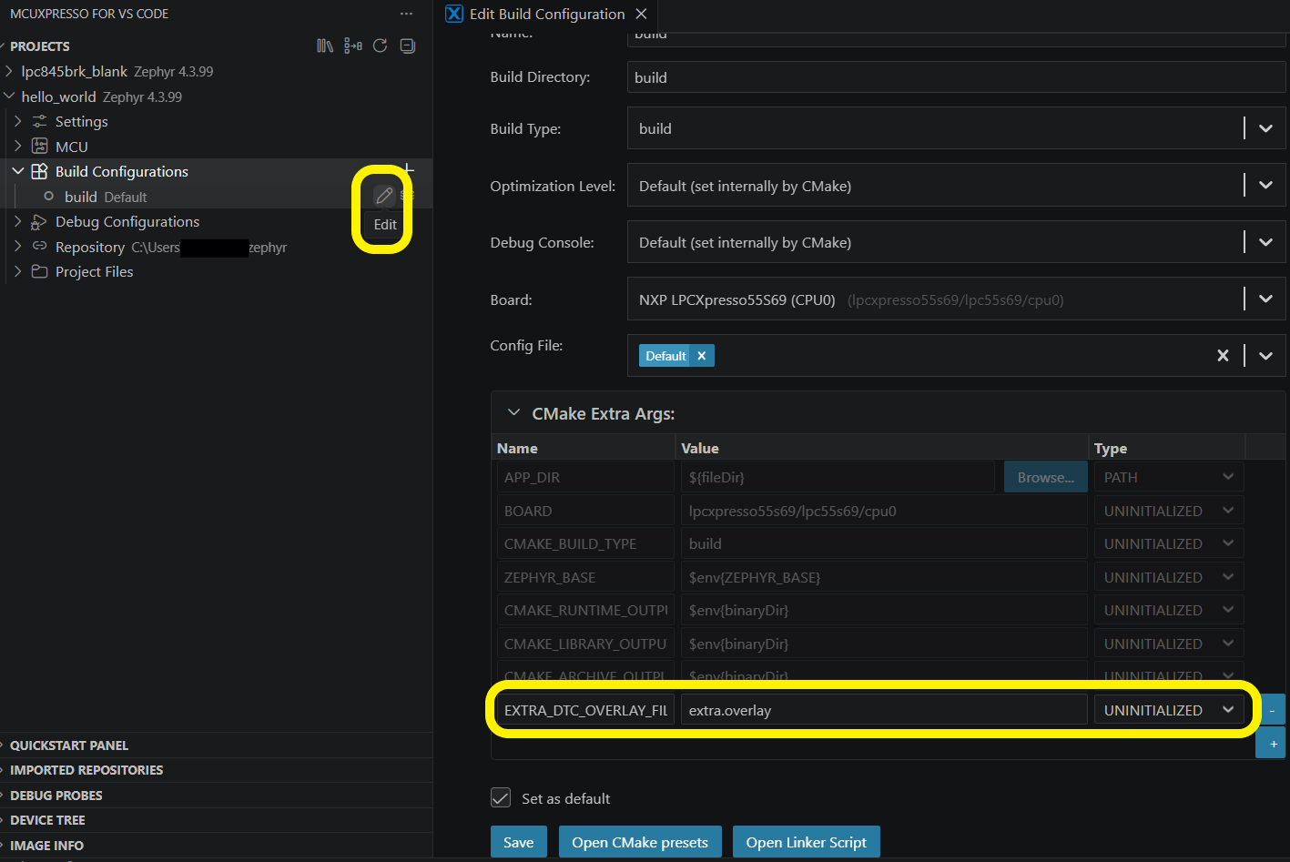Collapse the hello_world project
Image resolution: width=1290 pixels, height=862 pixels.
point(9,96)
